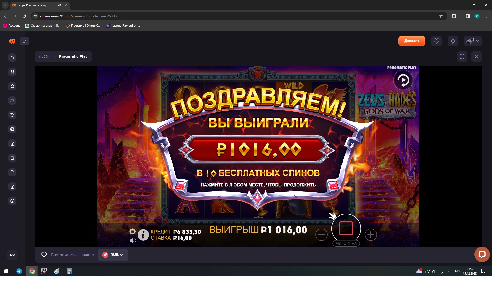Open the RUB currency dropdown
Screen dimensions: 497x281
(x=113, y=255)
